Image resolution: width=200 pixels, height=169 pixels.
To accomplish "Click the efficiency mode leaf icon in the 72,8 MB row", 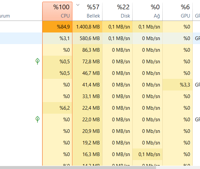I will (x=38, y=61).
